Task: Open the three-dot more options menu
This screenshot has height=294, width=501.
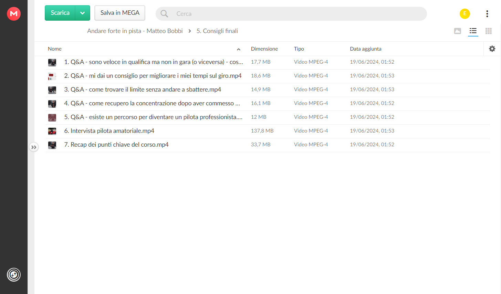Action: (x=487, y=13)
